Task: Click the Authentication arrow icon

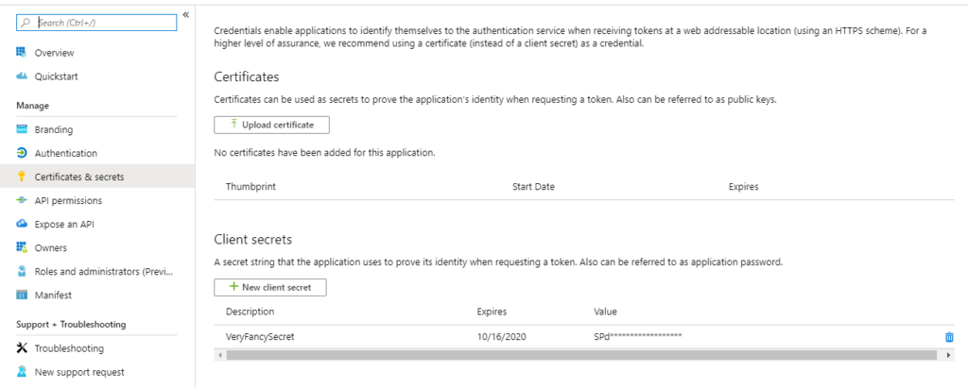Action: pos(22,153)
